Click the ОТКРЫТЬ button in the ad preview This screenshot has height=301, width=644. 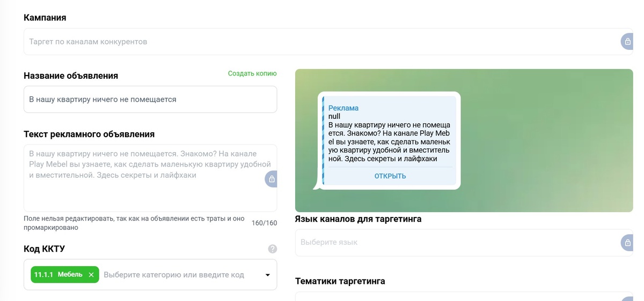[x=390, y=176]
